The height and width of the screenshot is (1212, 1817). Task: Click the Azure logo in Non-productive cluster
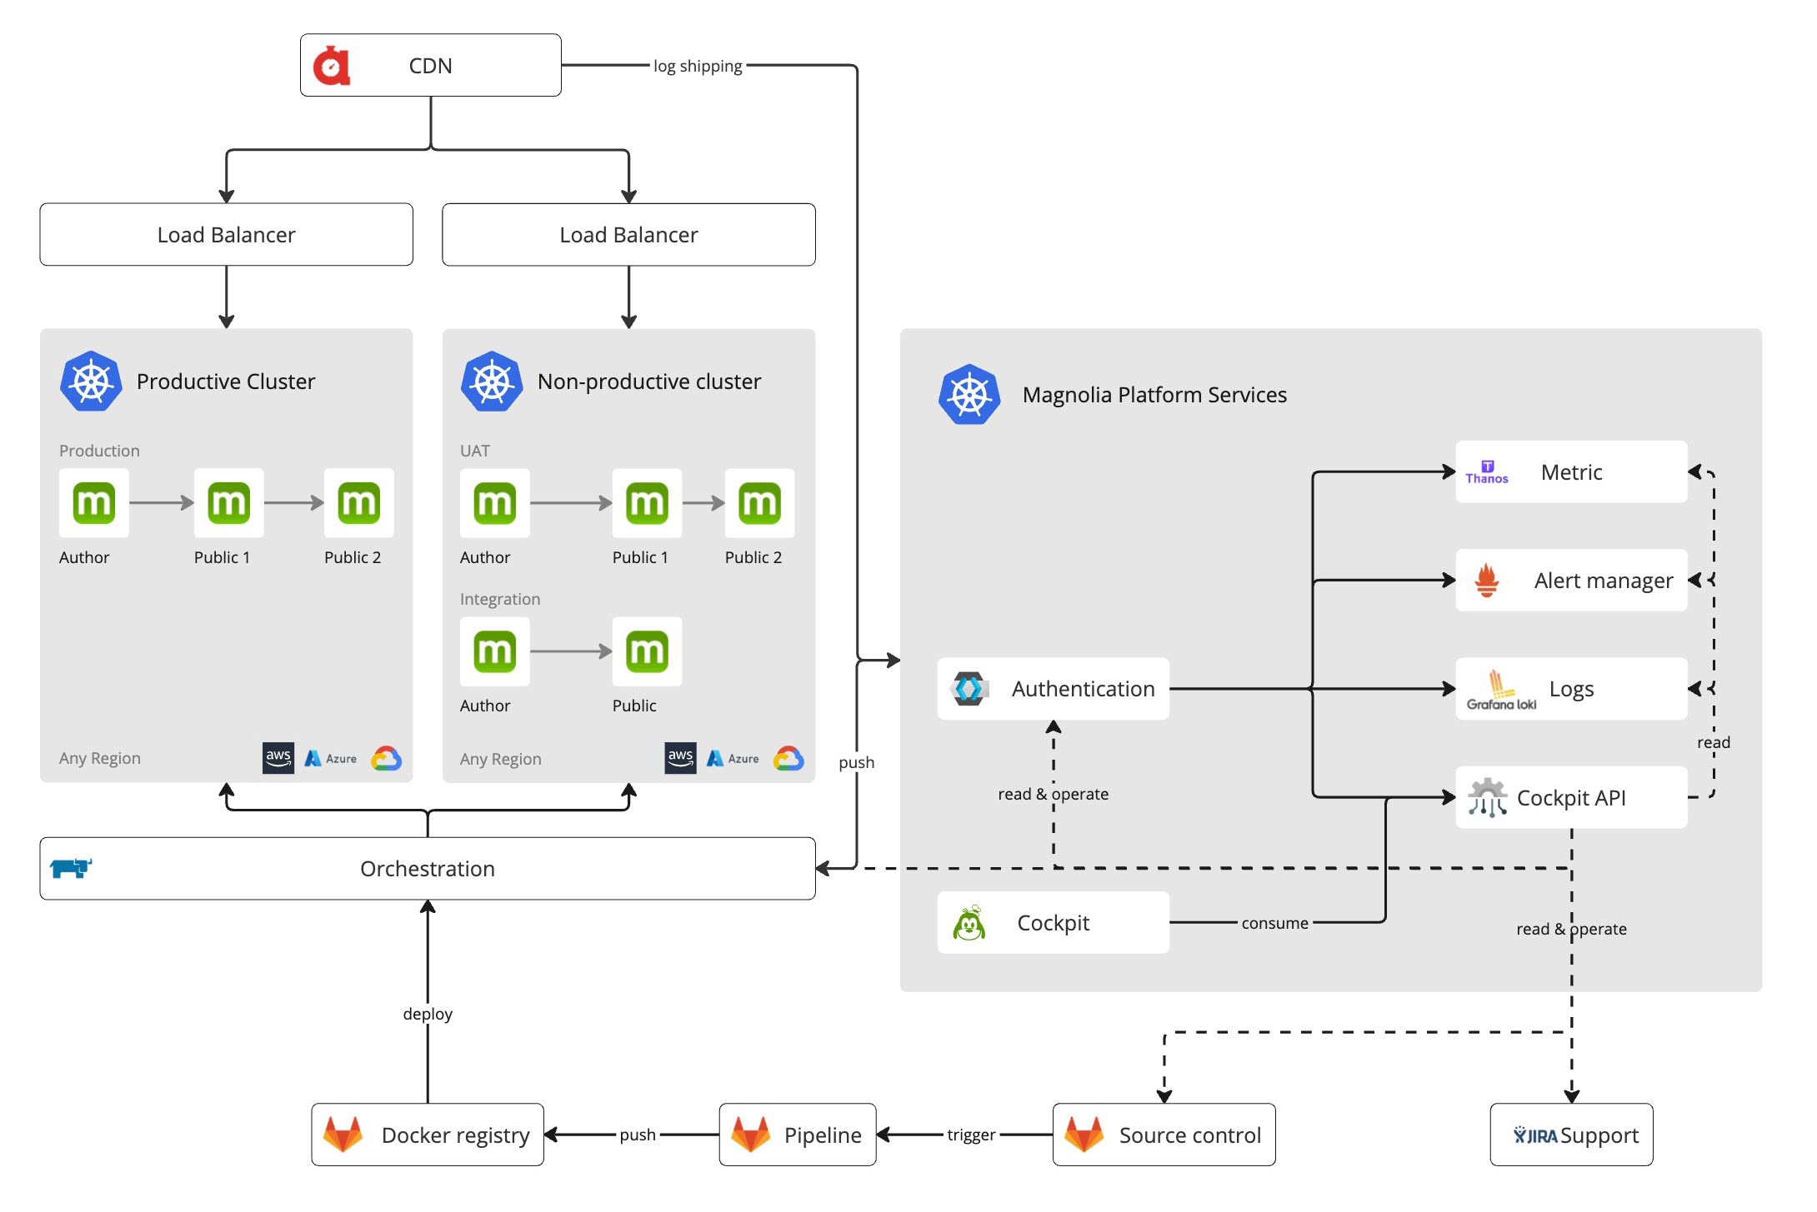click(x=733, y=758)
